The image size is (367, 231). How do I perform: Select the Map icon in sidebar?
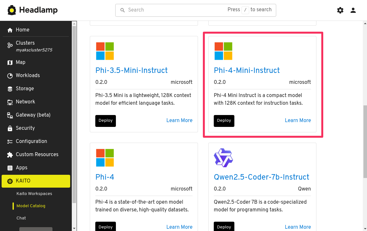click(10, 62)
